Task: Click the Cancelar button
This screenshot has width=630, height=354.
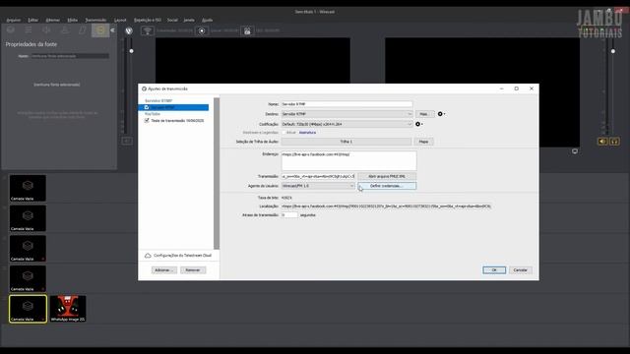Action: pyautogui.click(x=521, y=270)
